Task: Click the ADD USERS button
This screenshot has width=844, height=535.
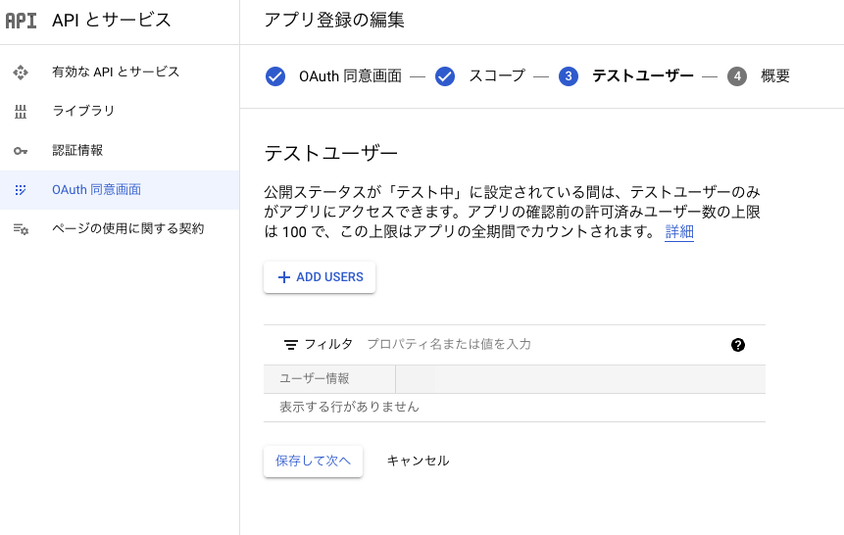Action: pyautogui.click(x=320, y=277)
